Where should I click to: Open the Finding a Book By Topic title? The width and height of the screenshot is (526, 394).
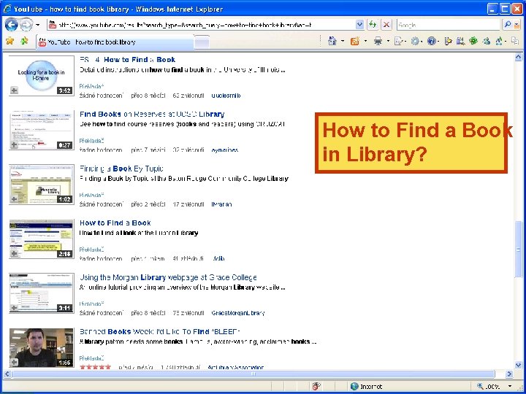click(121, 169)
